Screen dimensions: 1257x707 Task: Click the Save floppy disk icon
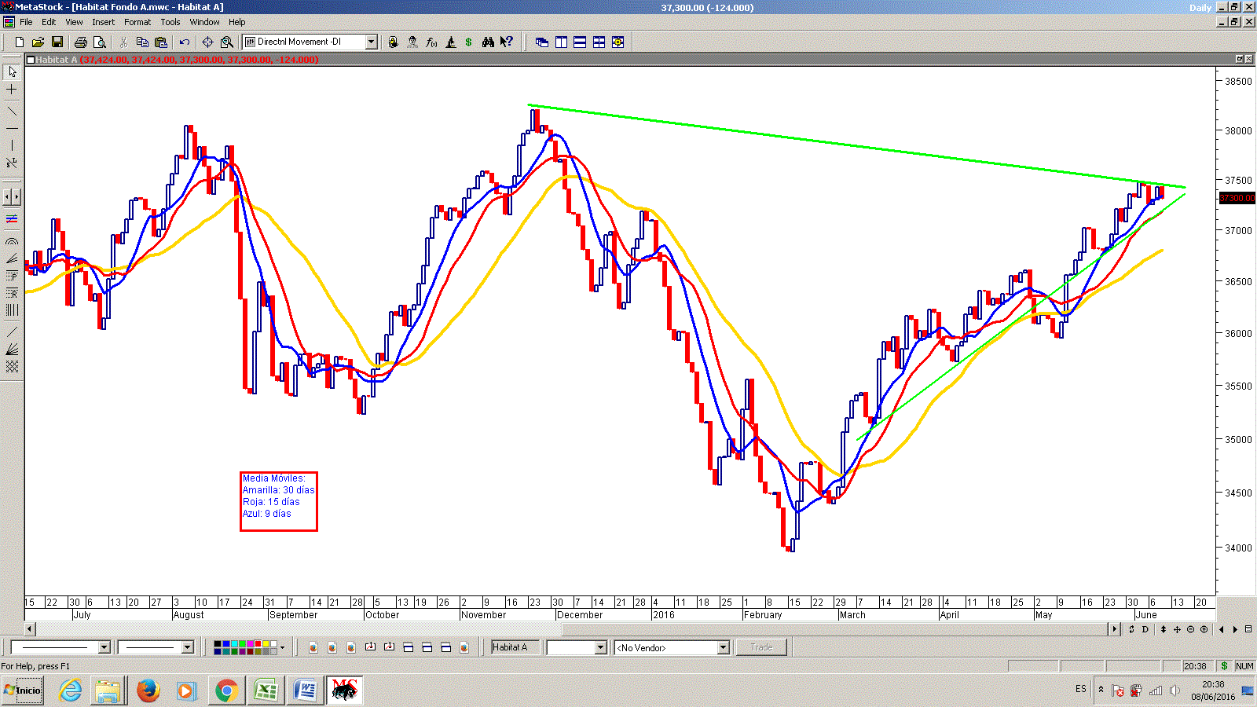[57, 42]
